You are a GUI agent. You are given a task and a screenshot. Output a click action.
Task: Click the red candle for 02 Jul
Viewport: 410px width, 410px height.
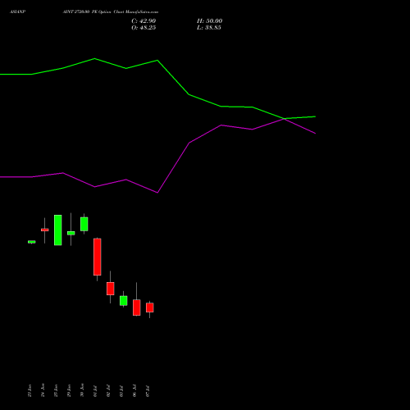click(111, 289)
